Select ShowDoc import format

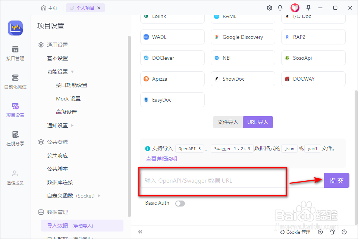pyautogui.click(x=243, y=79)
